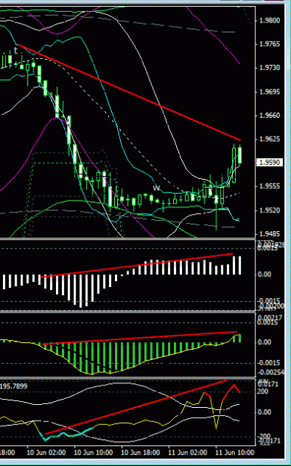This screenshot has height=466, width=291.
Task: Click the 1.9660 price axis label
Action: tap(270, 116)
